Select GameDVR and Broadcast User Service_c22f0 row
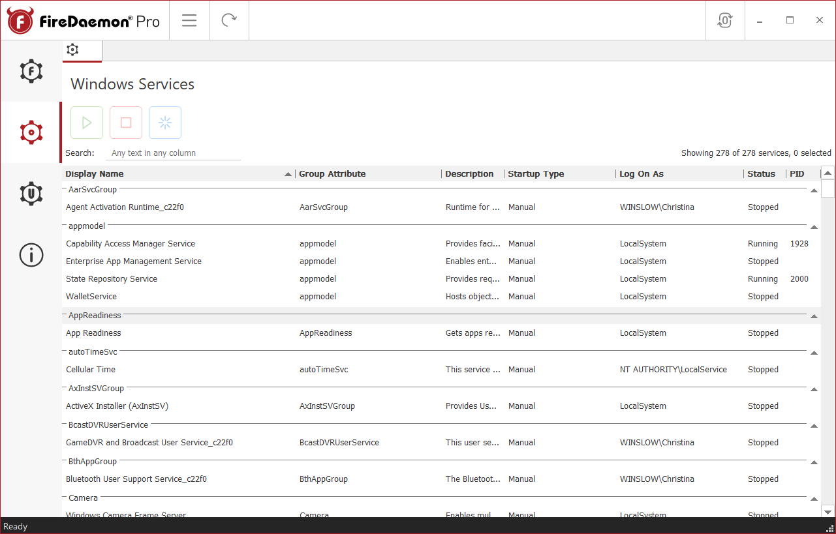 pos(441,443)
